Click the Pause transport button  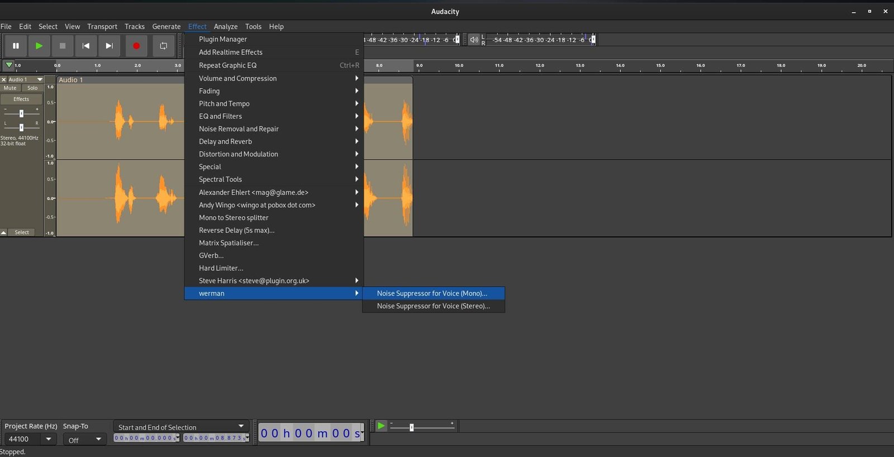coord(16,46)
